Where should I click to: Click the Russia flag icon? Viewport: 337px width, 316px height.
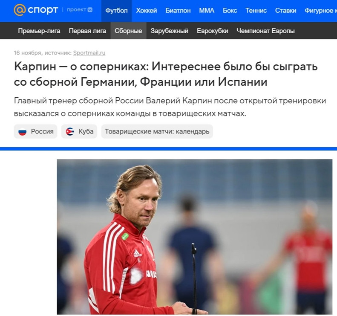point(22,131)
